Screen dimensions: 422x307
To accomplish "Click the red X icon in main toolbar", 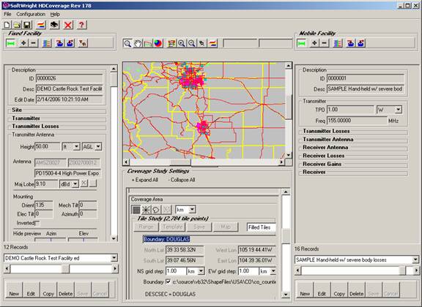I will click(x=68, y=25).
